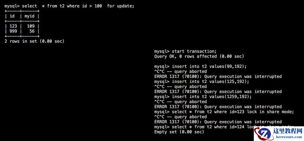The height and width of the screenshot is (141, 304).
Task: Click the value 109 in table
Action: point(31,26)
